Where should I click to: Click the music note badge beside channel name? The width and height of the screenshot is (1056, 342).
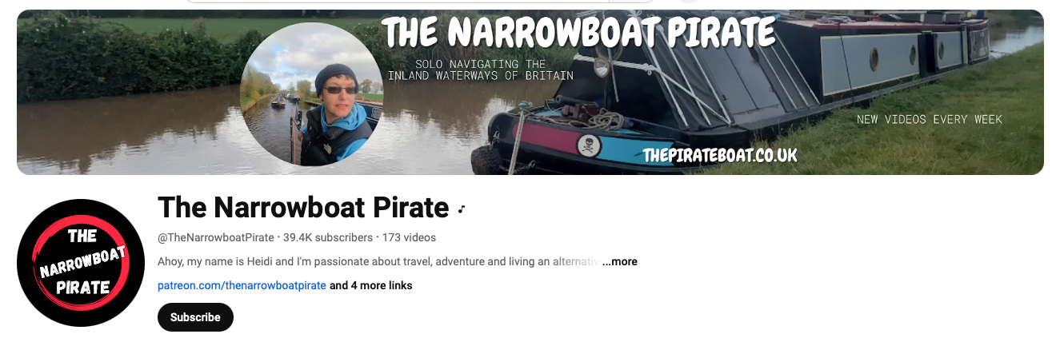click(462, 209)
